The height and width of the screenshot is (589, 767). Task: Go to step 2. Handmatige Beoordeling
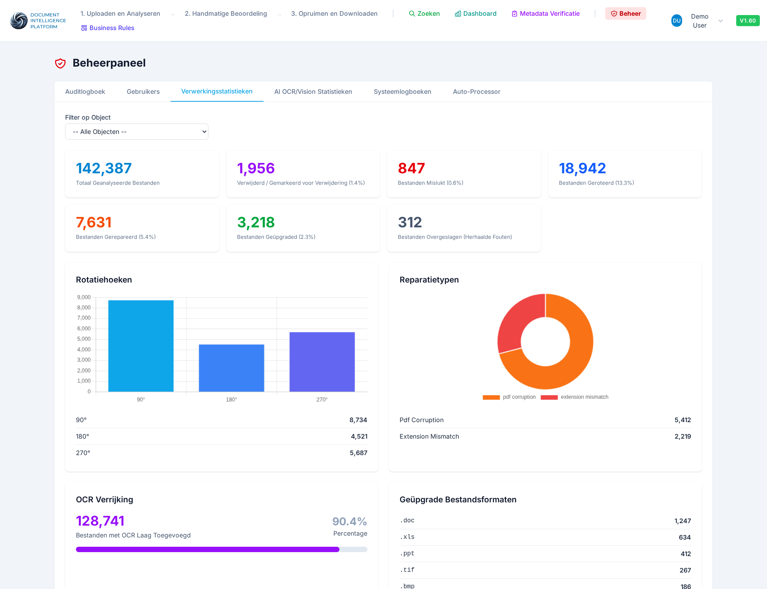226,14
